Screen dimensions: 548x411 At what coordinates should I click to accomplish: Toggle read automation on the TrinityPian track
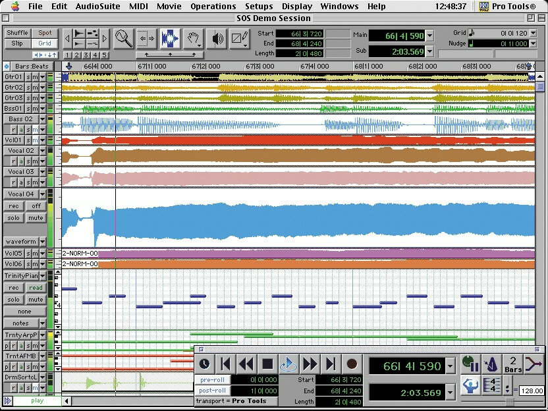tap(36, 287)
